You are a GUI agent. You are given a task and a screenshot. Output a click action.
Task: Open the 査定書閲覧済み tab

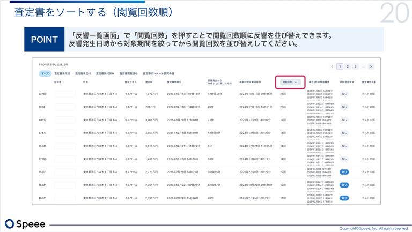[129, 73]
